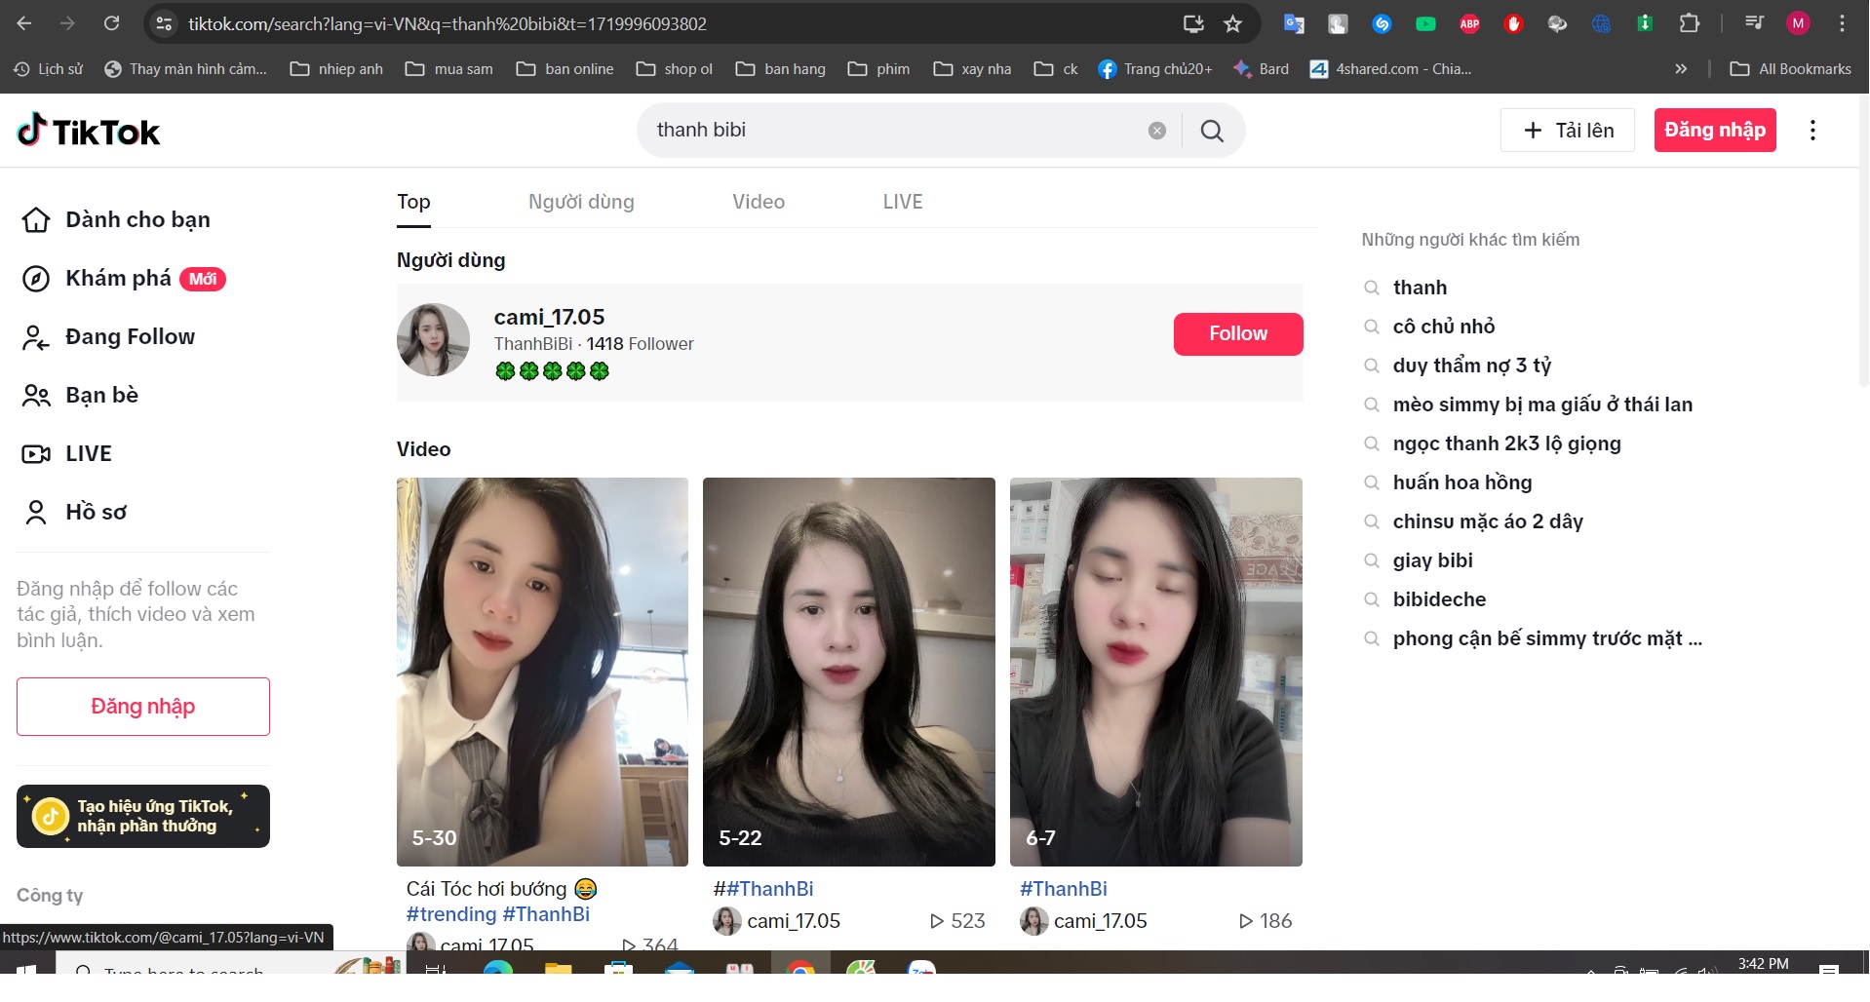Follow the cami_17.05 account
This screenshot has width=1870, height=1002.
click(1237, 334)
